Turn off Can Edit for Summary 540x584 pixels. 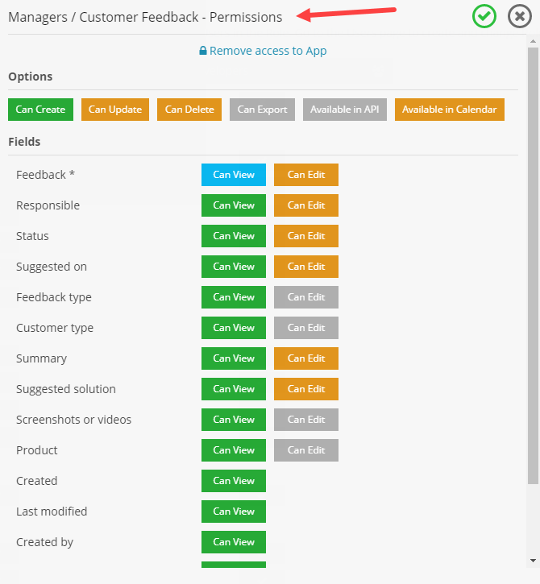point(306,358)
